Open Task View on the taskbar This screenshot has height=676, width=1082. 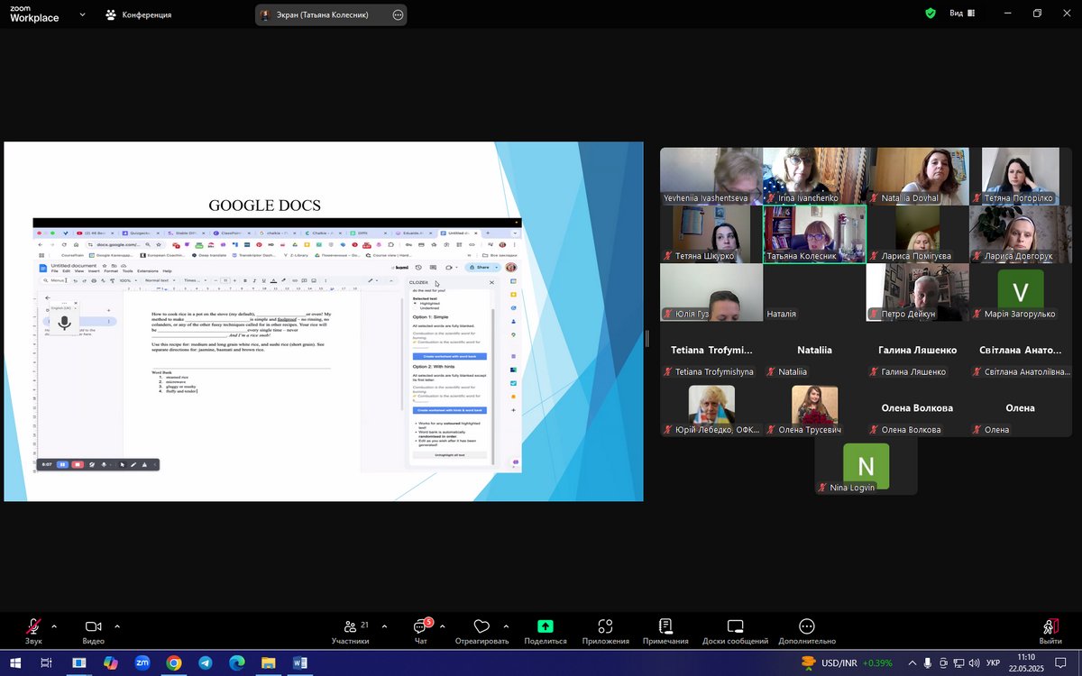[x=47, y=662]
